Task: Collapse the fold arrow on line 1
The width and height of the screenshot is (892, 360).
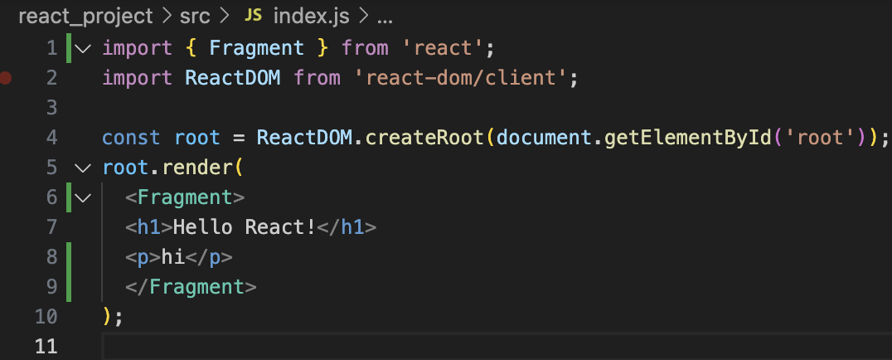Action: pyautogui.click(x=83, y=48)
